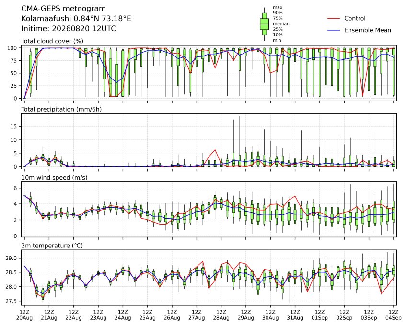Click the 12Z 20Aug axis label
The width and height of the screenshot is (407, 326).
coord(24,315)
